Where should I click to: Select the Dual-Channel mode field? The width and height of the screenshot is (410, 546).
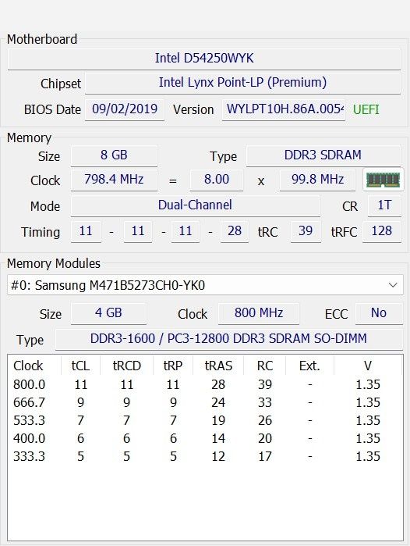click(x=196, y=205)
